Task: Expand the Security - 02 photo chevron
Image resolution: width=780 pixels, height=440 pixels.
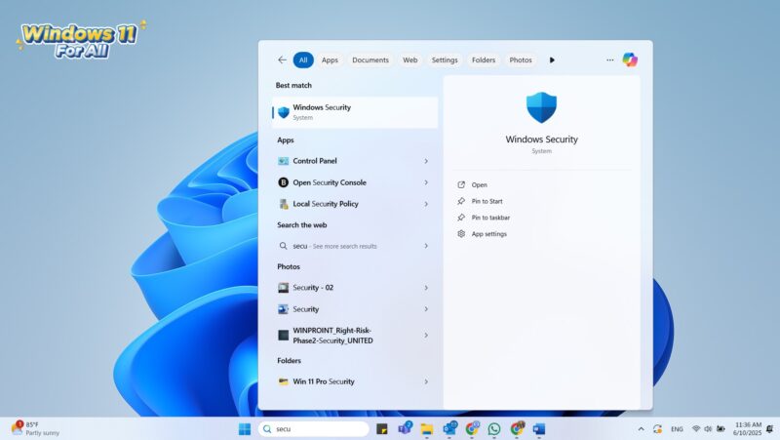Action: 426,287
